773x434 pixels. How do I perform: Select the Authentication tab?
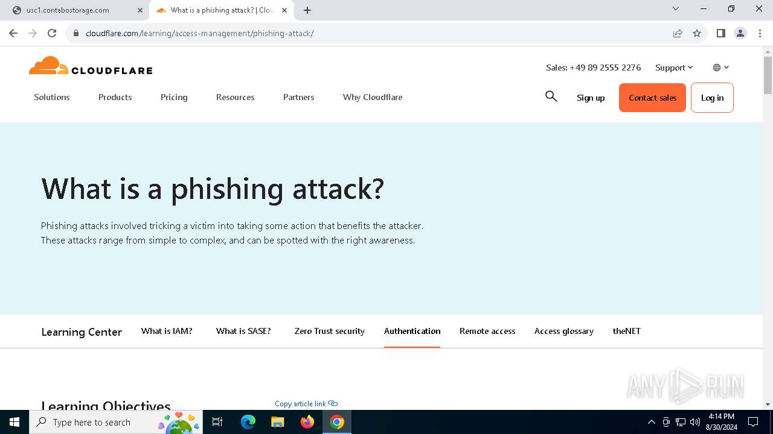pos(412,331)
